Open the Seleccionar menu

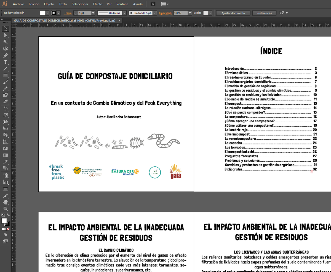pos(80,4)
